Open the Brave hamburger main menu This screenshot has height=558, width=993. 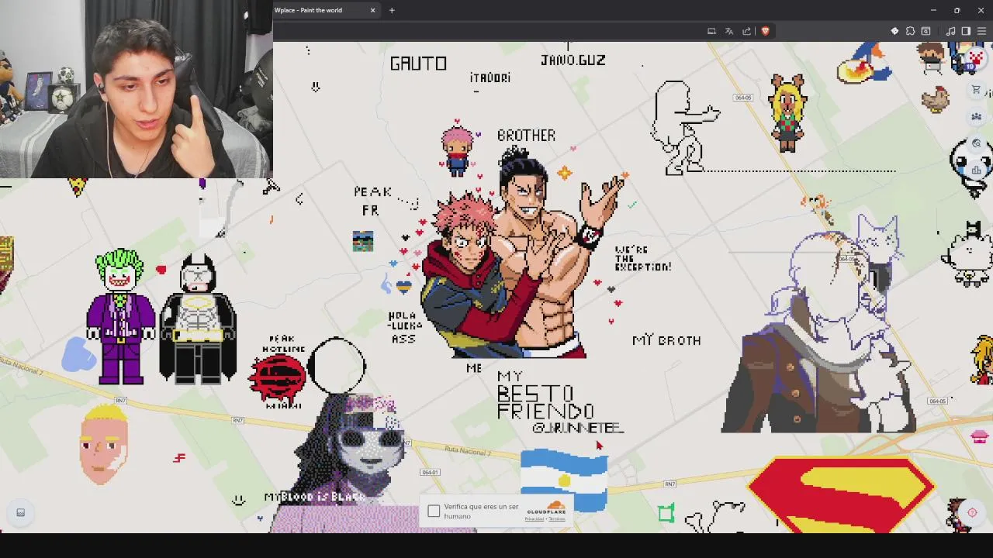tap(981, 31)
